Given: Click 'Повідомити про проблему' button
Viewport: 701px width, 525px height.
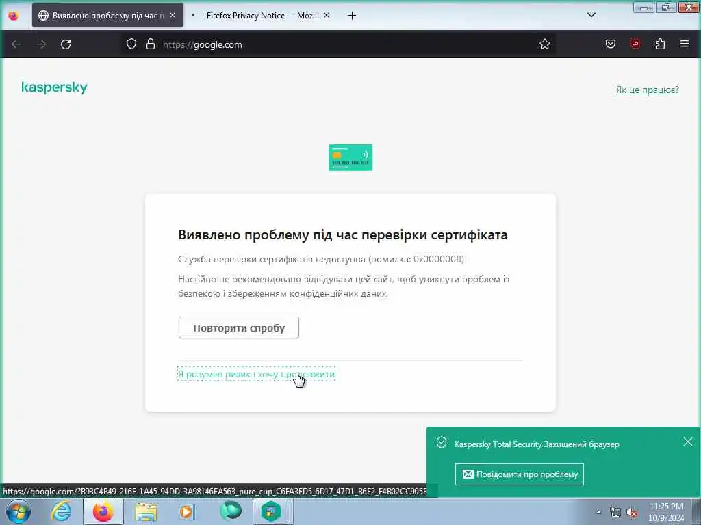Looking at the screenshot, I should pyautogui.click(x=520, y=474).
